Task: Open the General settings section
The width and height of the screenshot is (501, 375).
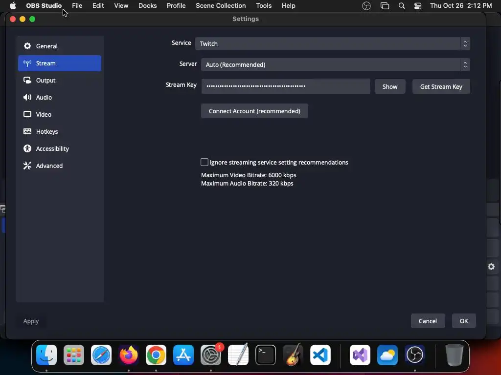Action: click(x=59, y=46)
